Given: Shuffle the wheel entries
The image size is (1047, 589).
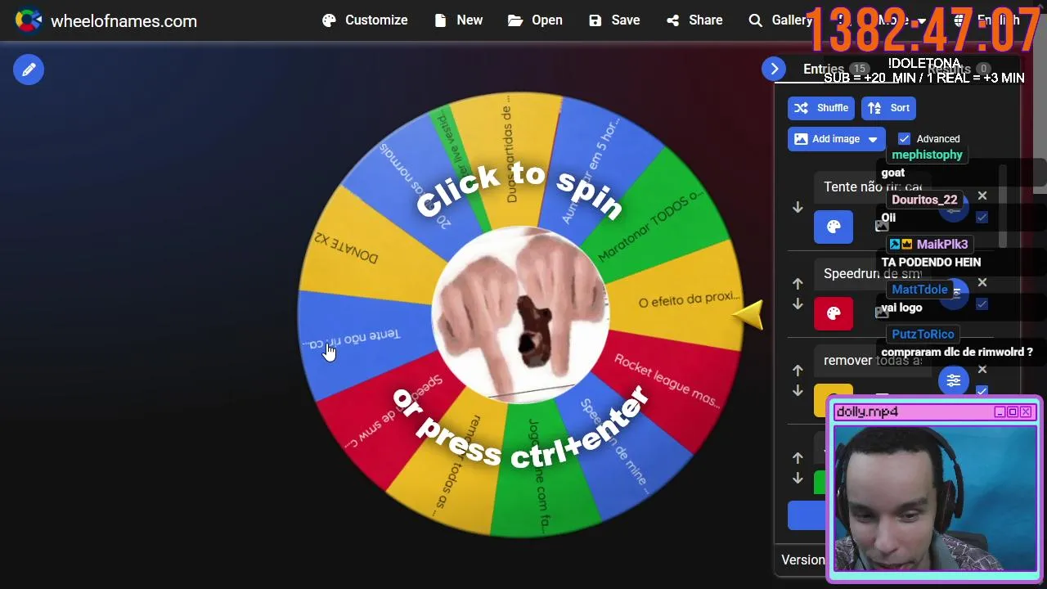Looking at the screenshot, I should (821, 108).
